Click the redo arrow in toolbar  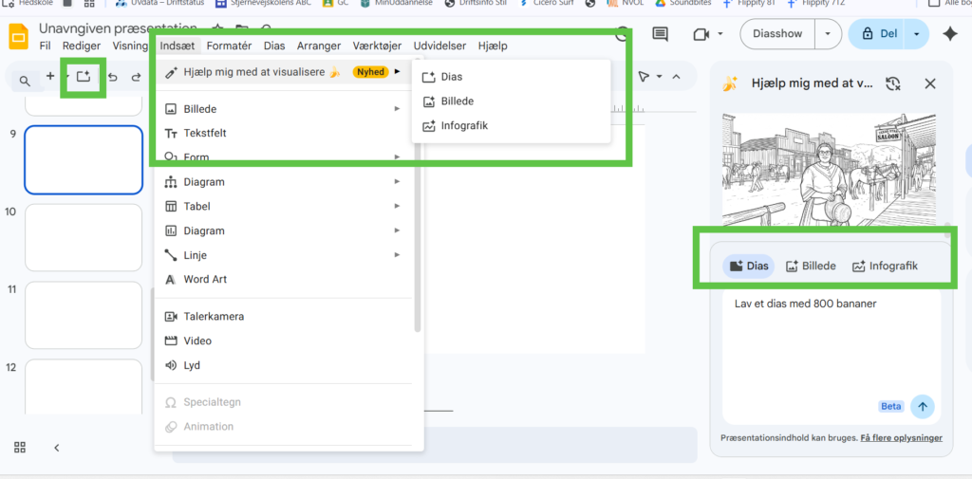pos(137,78)
